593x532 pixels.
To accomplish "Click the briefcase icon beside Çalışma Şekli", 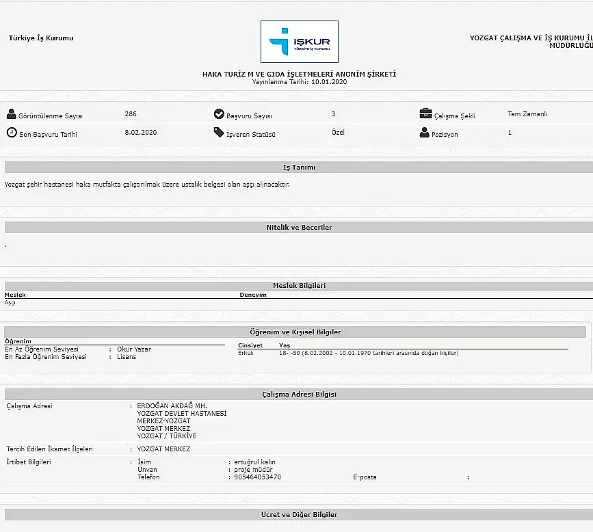I will point(425,114).
